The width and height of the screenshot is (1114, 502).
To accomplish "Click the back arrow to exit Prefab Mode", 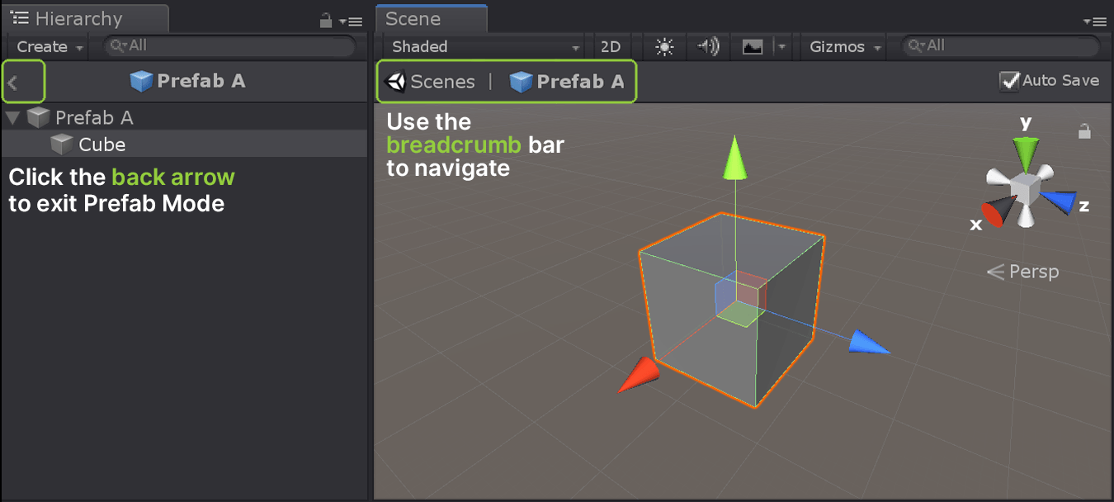I will [13, 82].
